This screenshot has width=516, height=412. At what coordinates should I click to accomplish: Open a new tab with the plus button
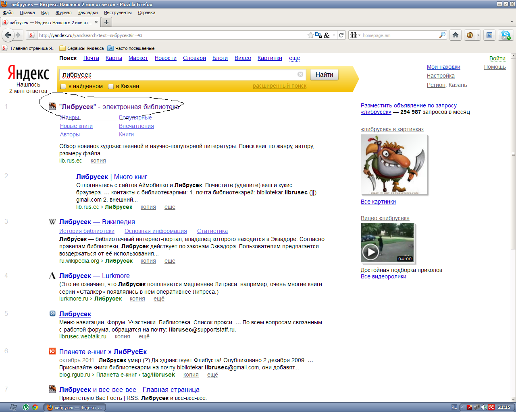click(106, 22)
